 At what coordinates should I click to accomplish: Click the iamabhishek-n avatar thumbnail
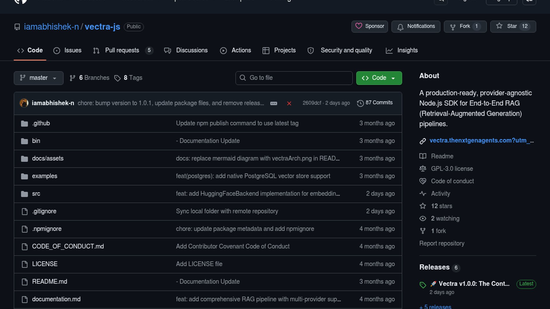pyautogui.click(x=24, y=103)
